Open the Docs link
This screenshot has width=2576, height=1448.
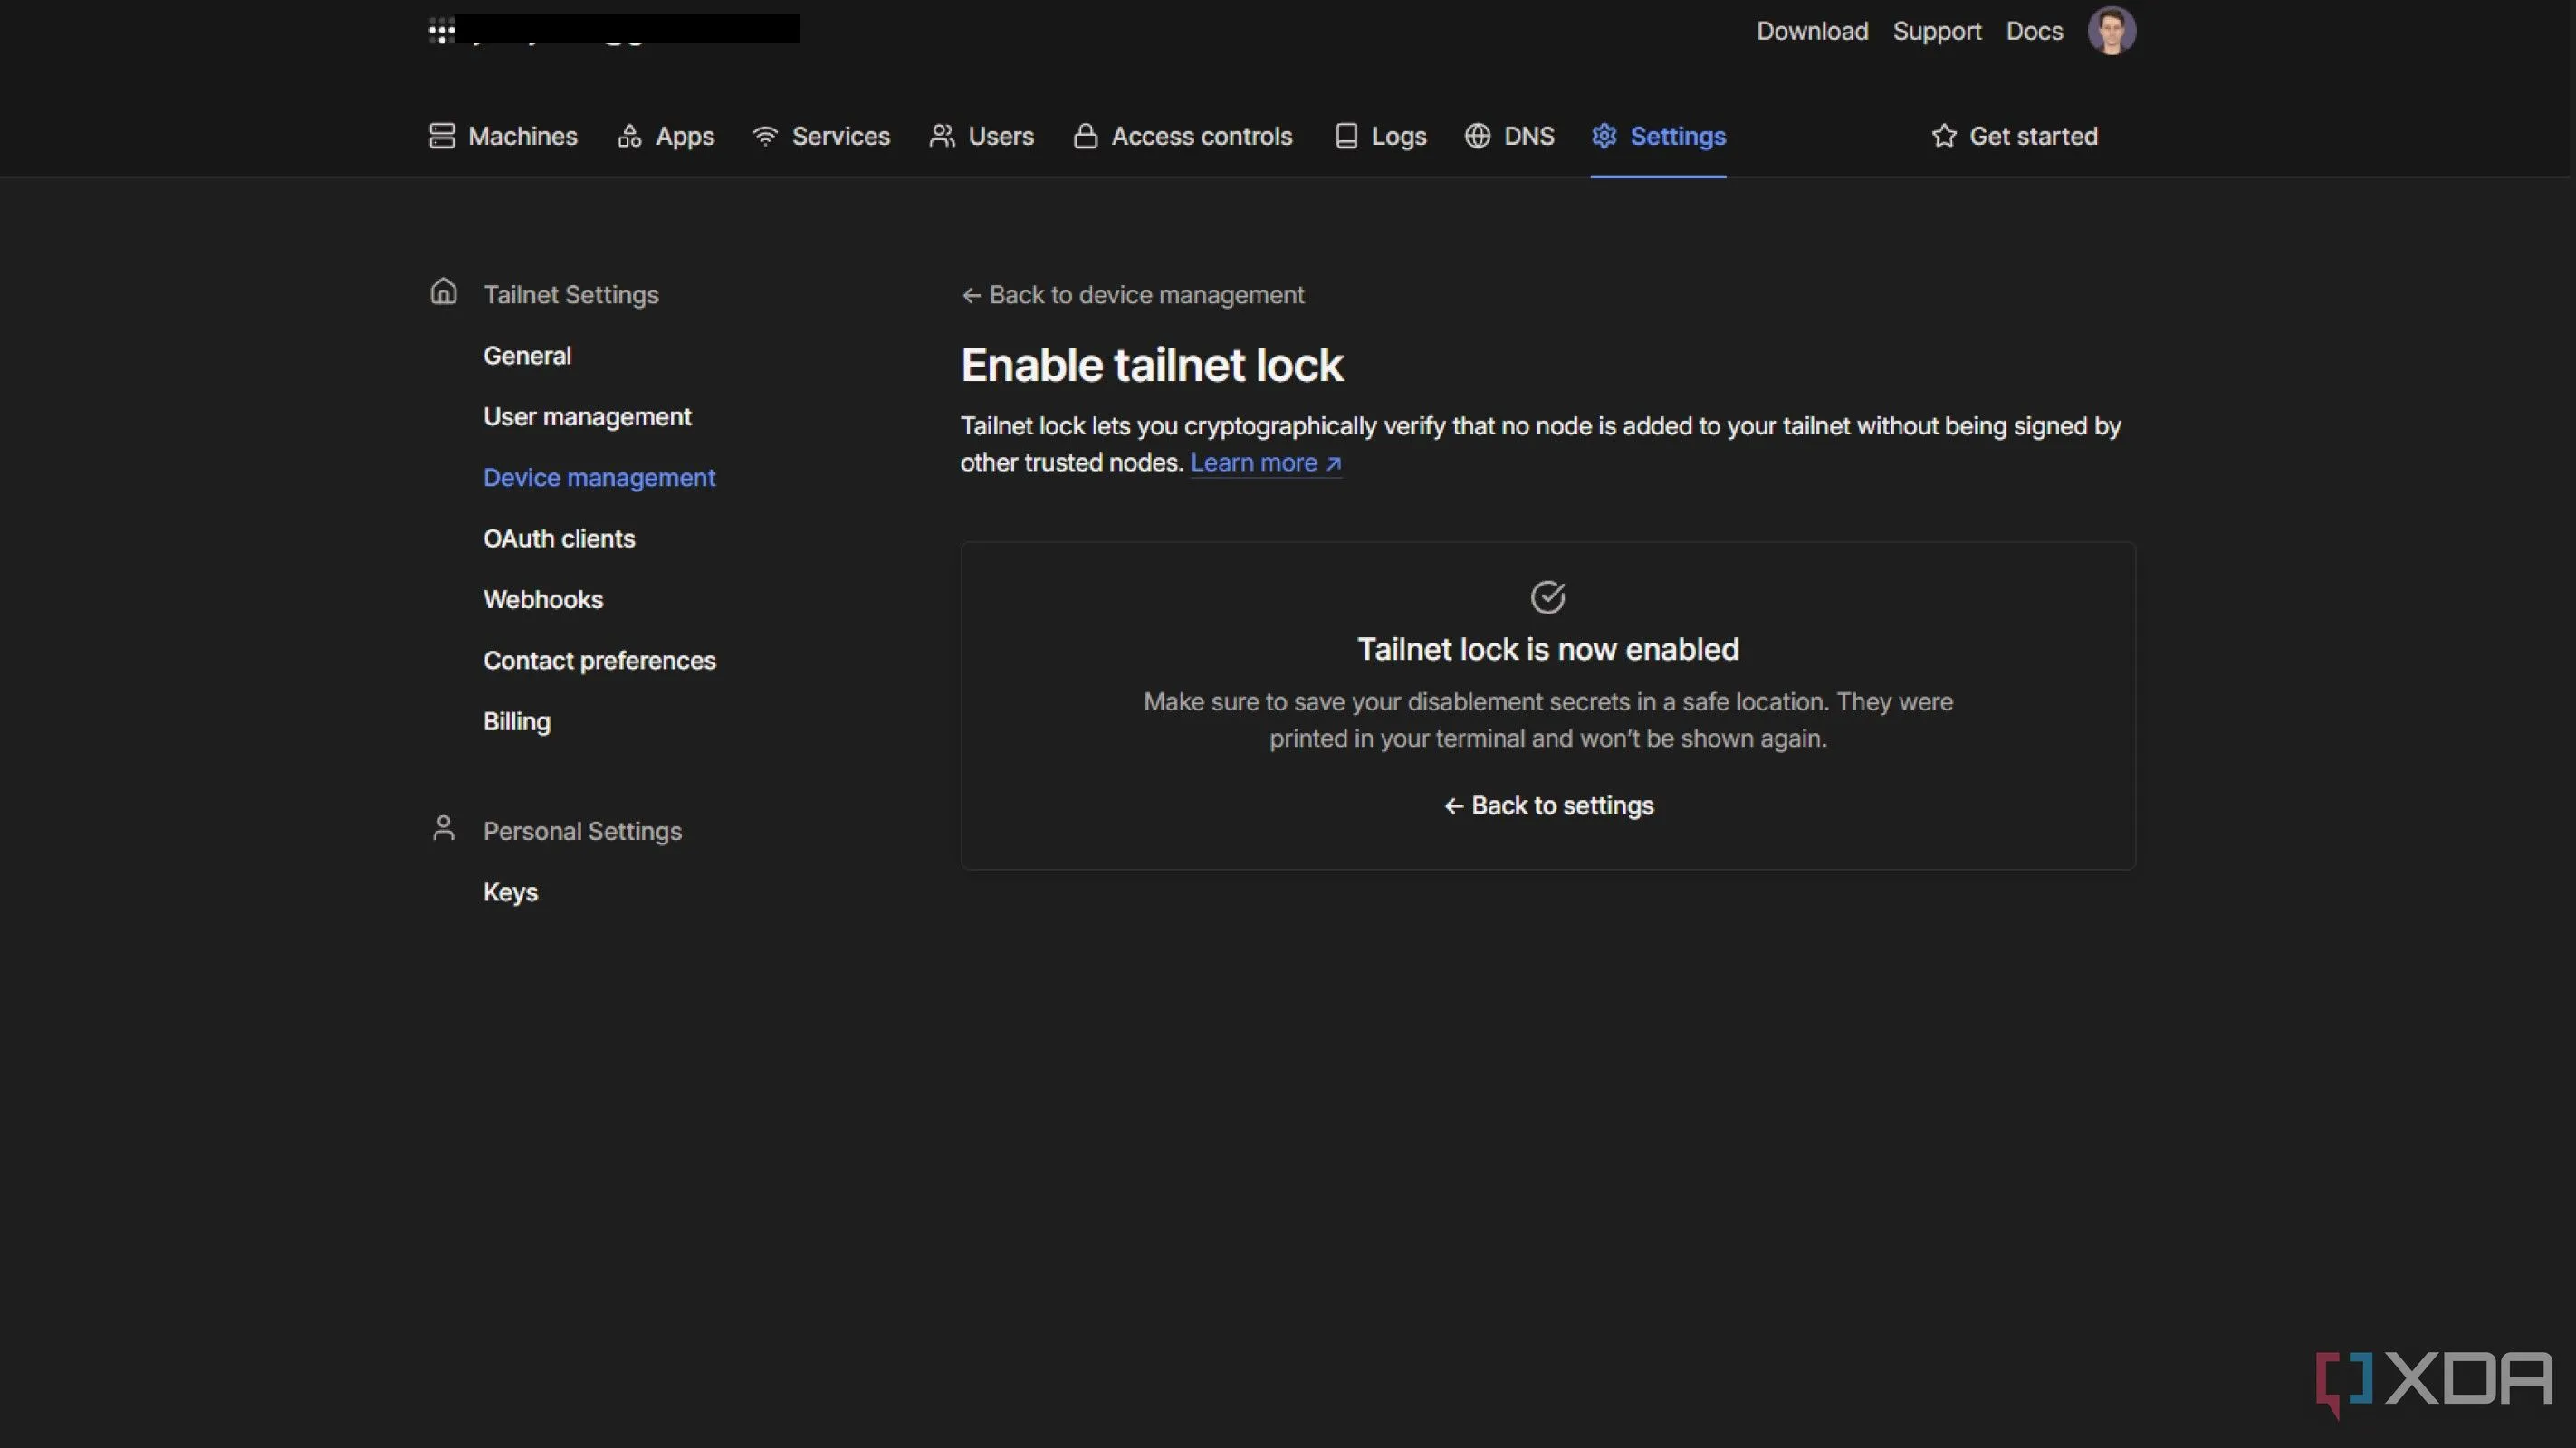pos(2034,31)
